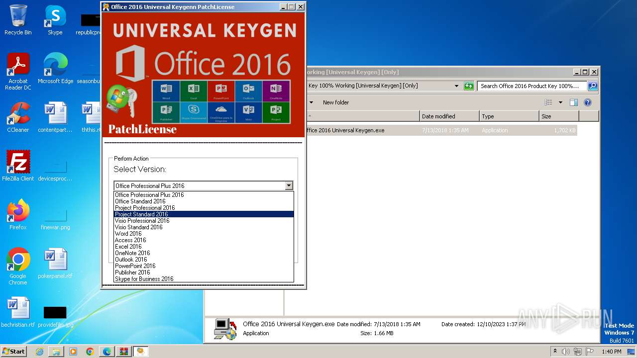This screenshot has height=358, width=637.
Task: Show Explorer help question mark
Action: (x=588, y=102)
